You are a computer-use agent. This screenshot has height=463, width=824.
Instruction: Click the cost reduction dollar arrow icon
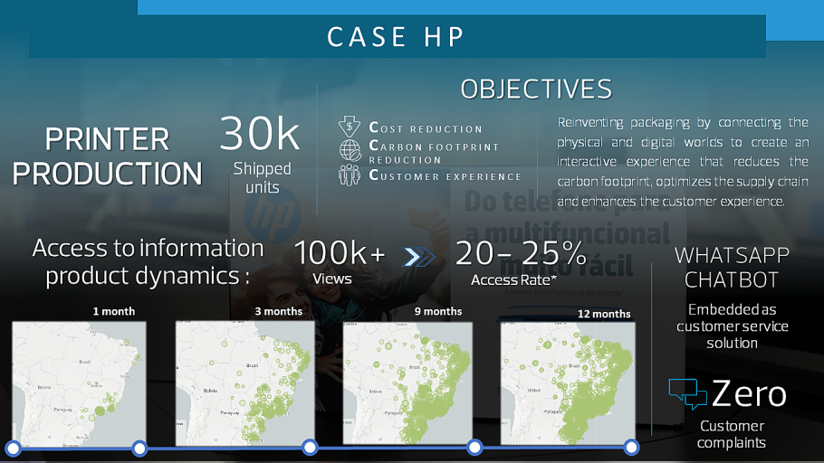click(x=350, y=127)
